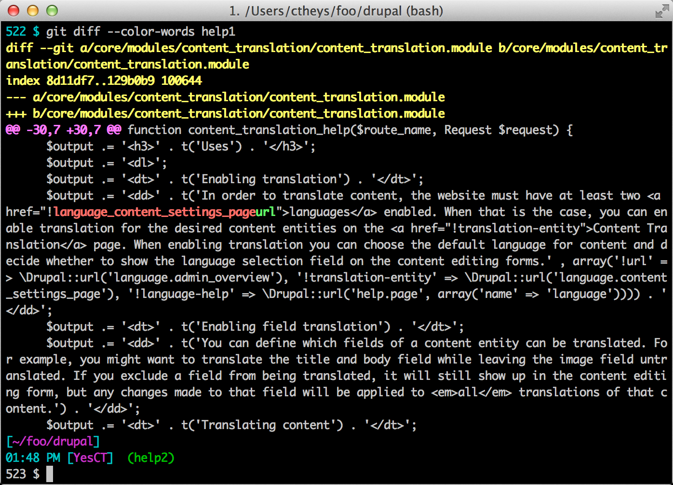Click the fullscreen arrows icon in title bar
The image size is (673, 485).
click(x=662, y=11)
